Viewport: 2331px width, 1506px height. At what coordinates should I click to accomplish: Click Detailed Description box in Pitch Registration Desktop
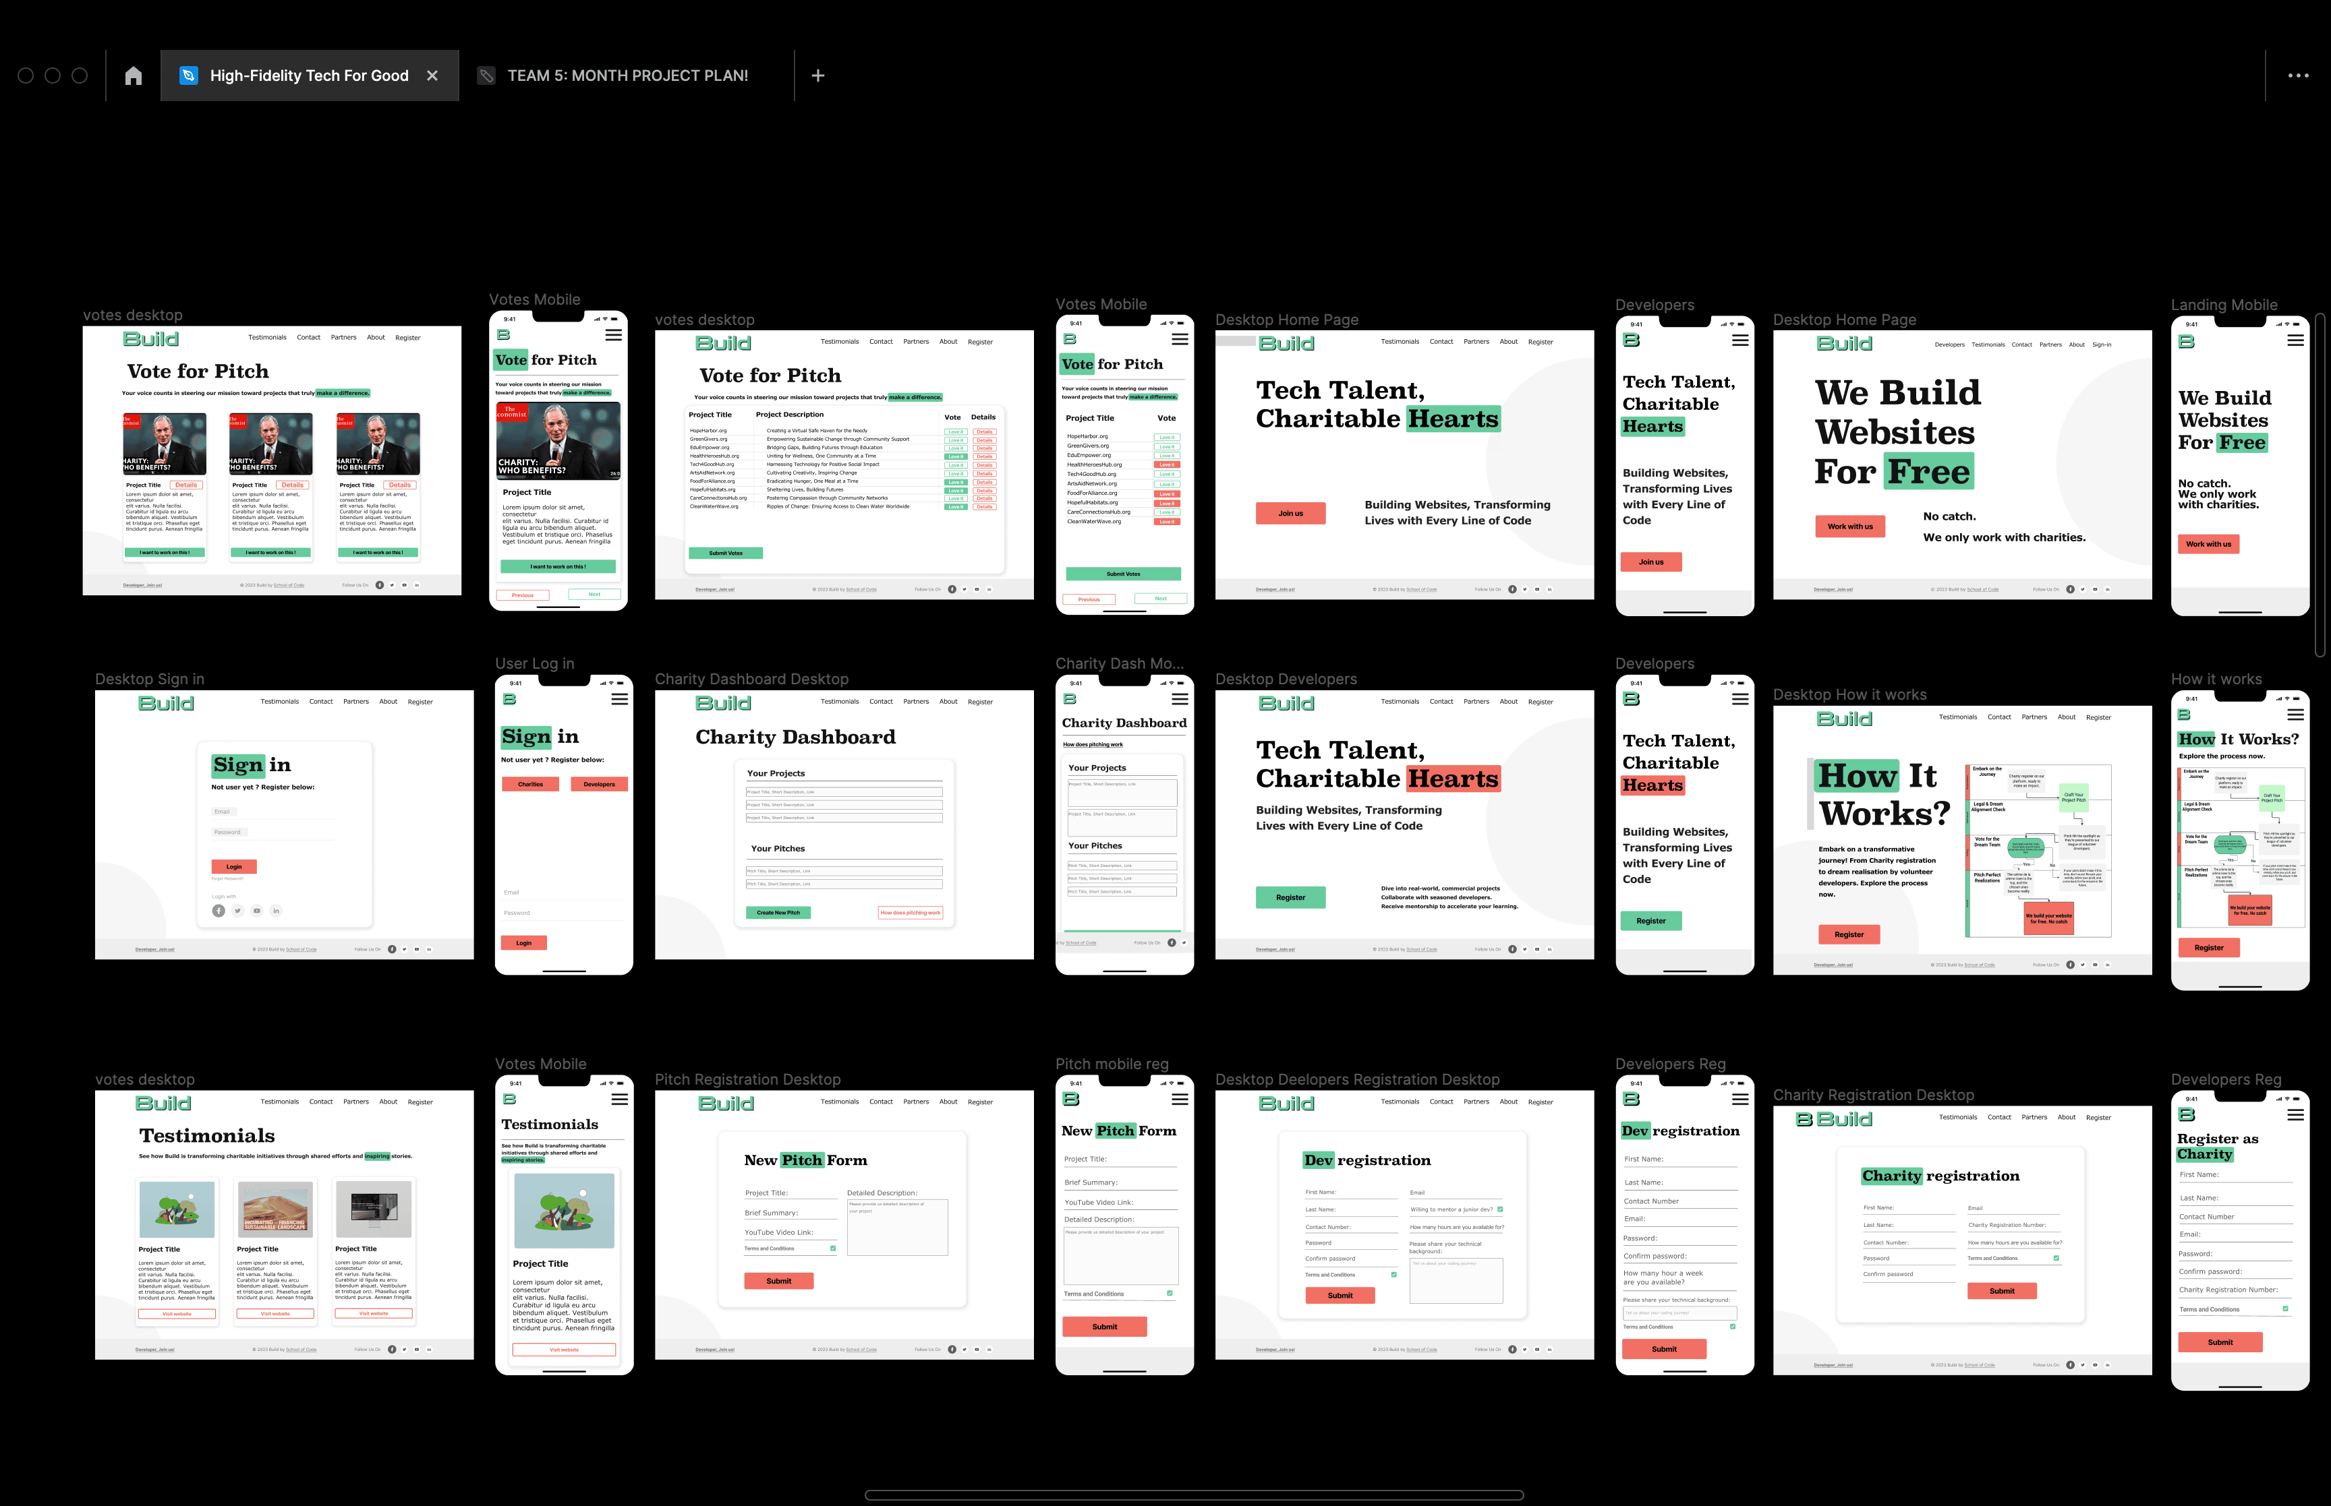point(897,1228)
